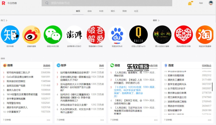216x125 pixels.
Task: Open the 热榜 link on 知乎 card
Action: tap(101, 66)
